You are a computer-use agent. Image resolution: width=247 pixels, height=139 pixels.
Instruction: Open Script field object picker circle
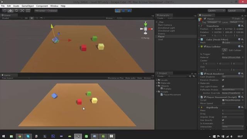(243, 100)
